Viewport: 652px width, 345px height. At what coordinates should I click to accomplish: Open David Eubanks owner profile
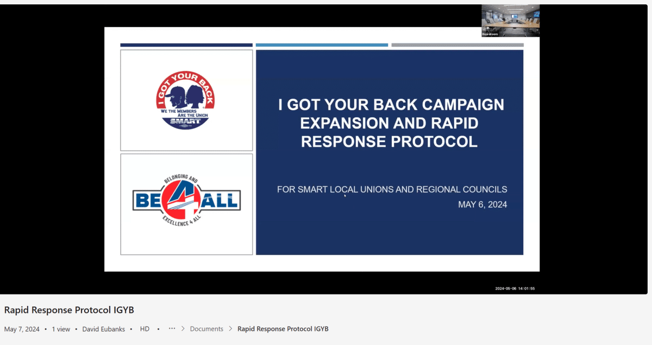(x=105, y=329)
